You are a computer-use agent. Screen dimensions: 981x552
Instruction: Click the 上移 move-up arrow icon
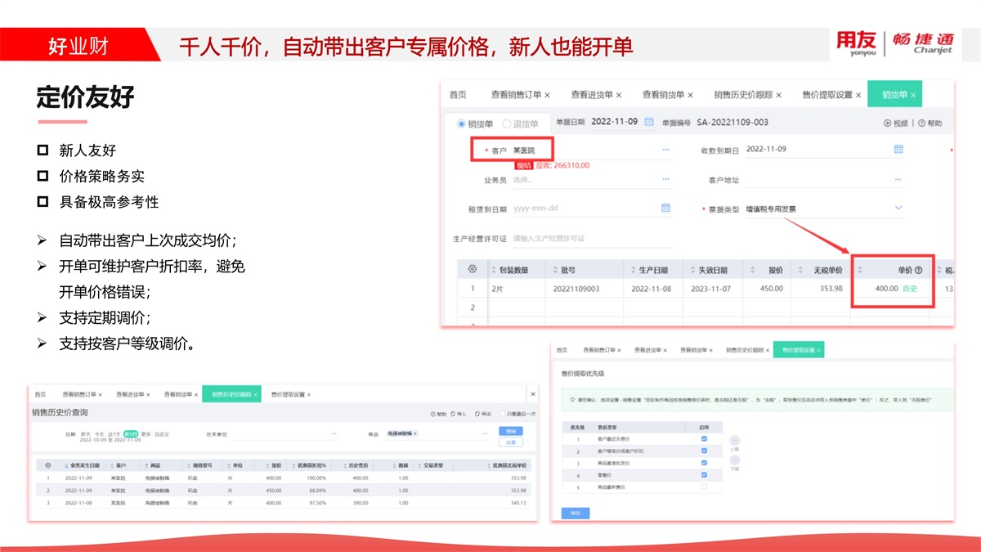734,440
